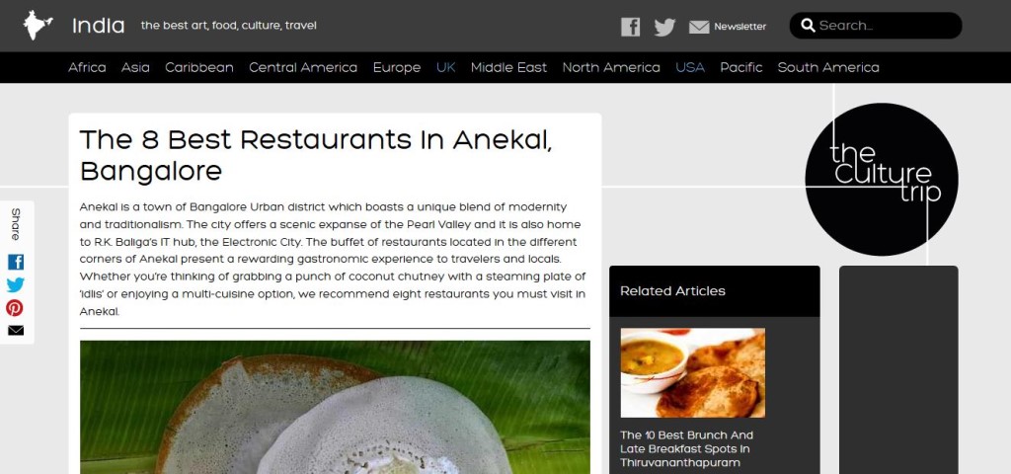Select Europe in the region menu
The width and height of the screenshot is (1011, 474).
tap(397, 68)
